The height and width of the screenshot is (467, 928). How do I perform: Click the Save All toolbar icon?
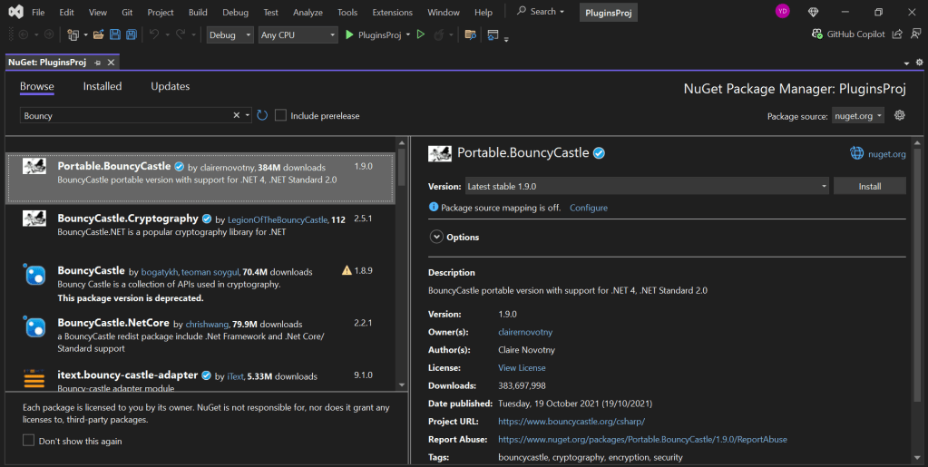pyautogui.click(x=132, y=34)
